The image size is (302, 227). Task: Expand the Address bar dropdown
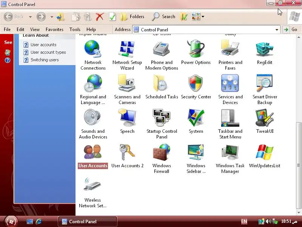tap(277, 30)
